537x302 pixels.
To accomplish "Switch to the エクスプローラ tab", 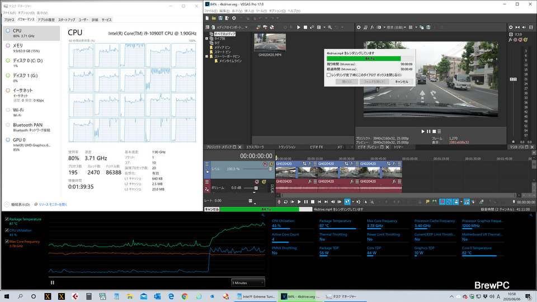I will 255,147.
